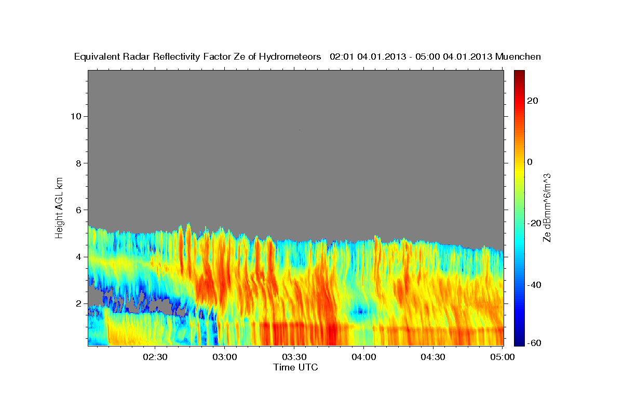Click the colorbar tick label 20

click(x=533, y=101)
